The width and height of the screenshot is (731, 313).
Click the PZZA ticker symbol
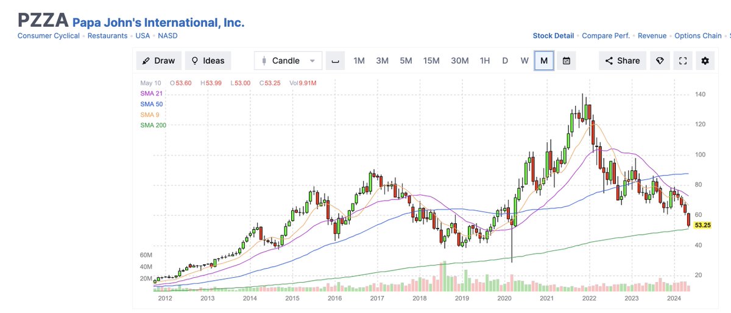point(43,20)
